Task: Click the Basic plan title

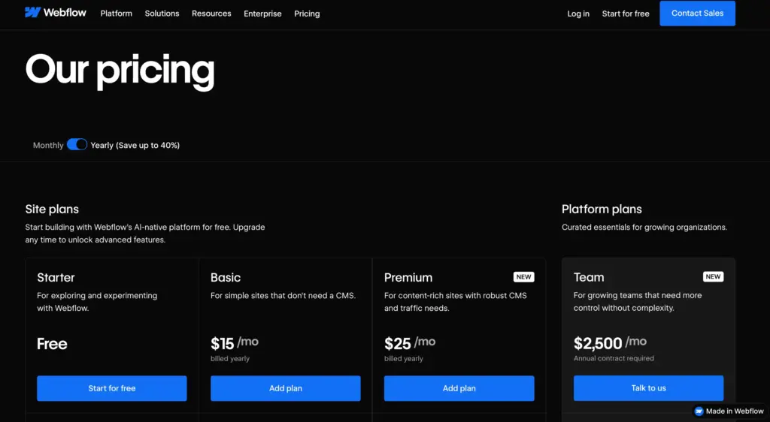Action: coord(226,277)
